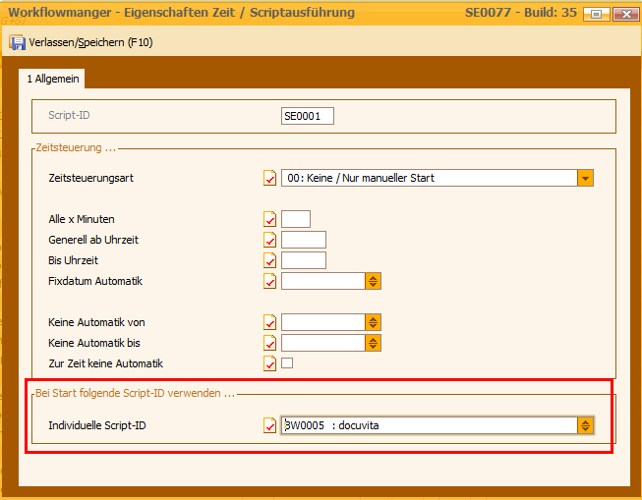Click the Alle x Minuten input field
642x500 pixels.
pyautogui.click(x=295, y=219)
